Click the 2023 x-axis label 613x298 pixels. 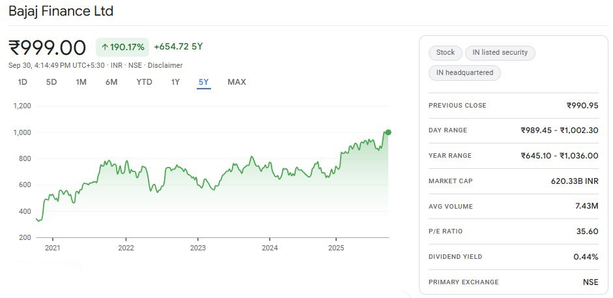tap(198, 248)
